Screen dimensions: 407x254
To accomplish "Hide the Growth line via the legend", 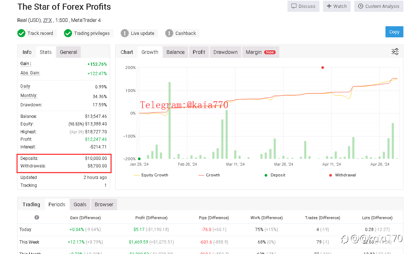I will click(x=209, y=175).
